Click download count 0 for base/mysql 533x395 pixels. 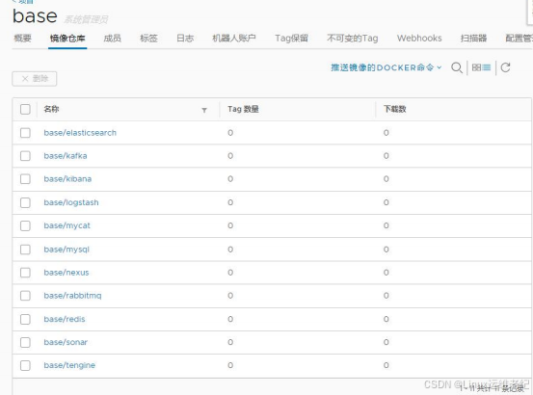click(386, 250)
